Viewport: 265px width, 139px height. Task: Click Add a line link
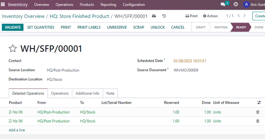click(x=17, y=130)
